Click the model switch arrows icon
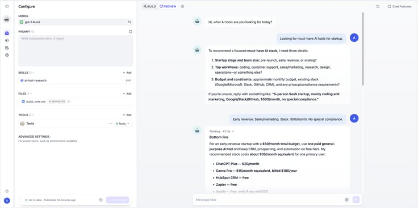The image size is (418, 208). click(129, 22)
